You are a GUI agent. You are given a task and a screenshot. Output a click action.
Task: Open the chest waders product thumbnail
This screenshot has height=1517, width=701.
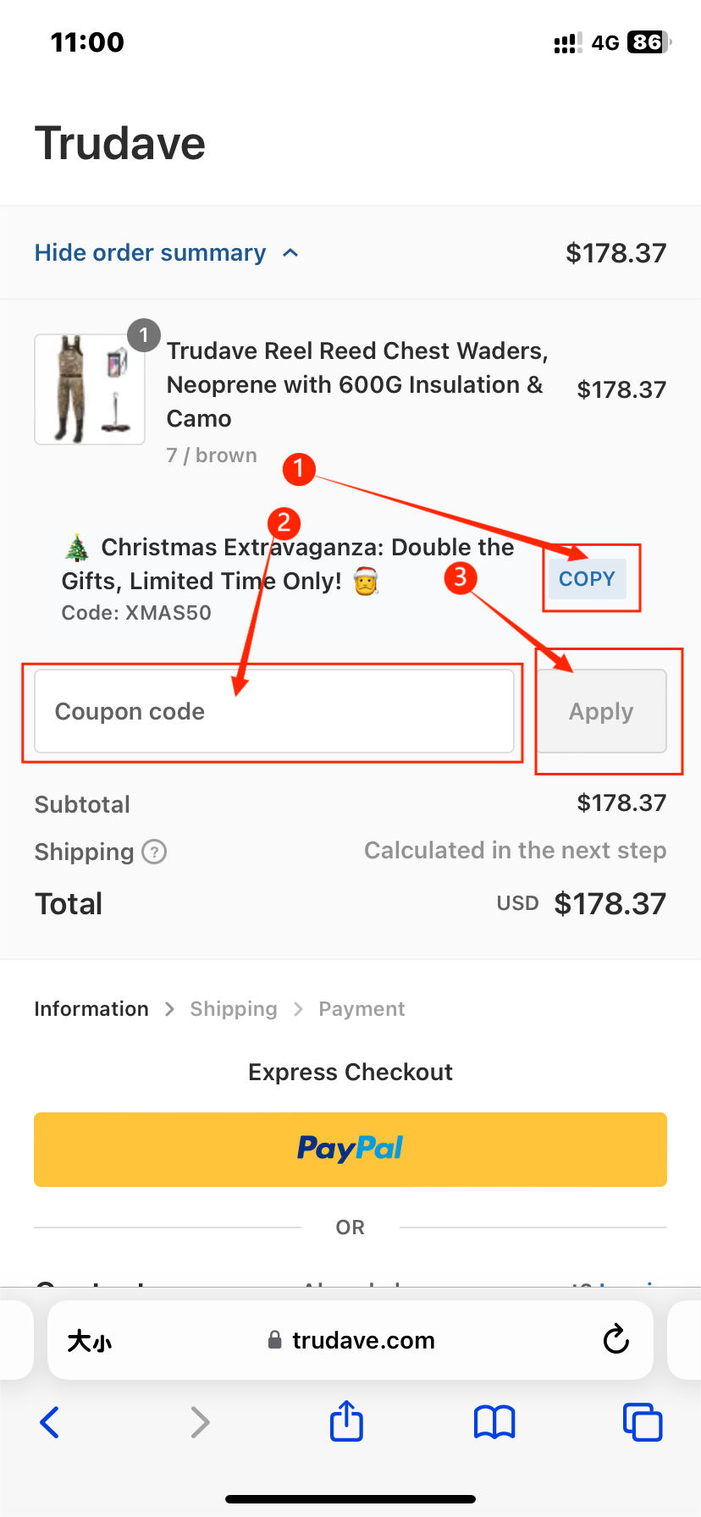pyautogui.click(x=90, y=389)
